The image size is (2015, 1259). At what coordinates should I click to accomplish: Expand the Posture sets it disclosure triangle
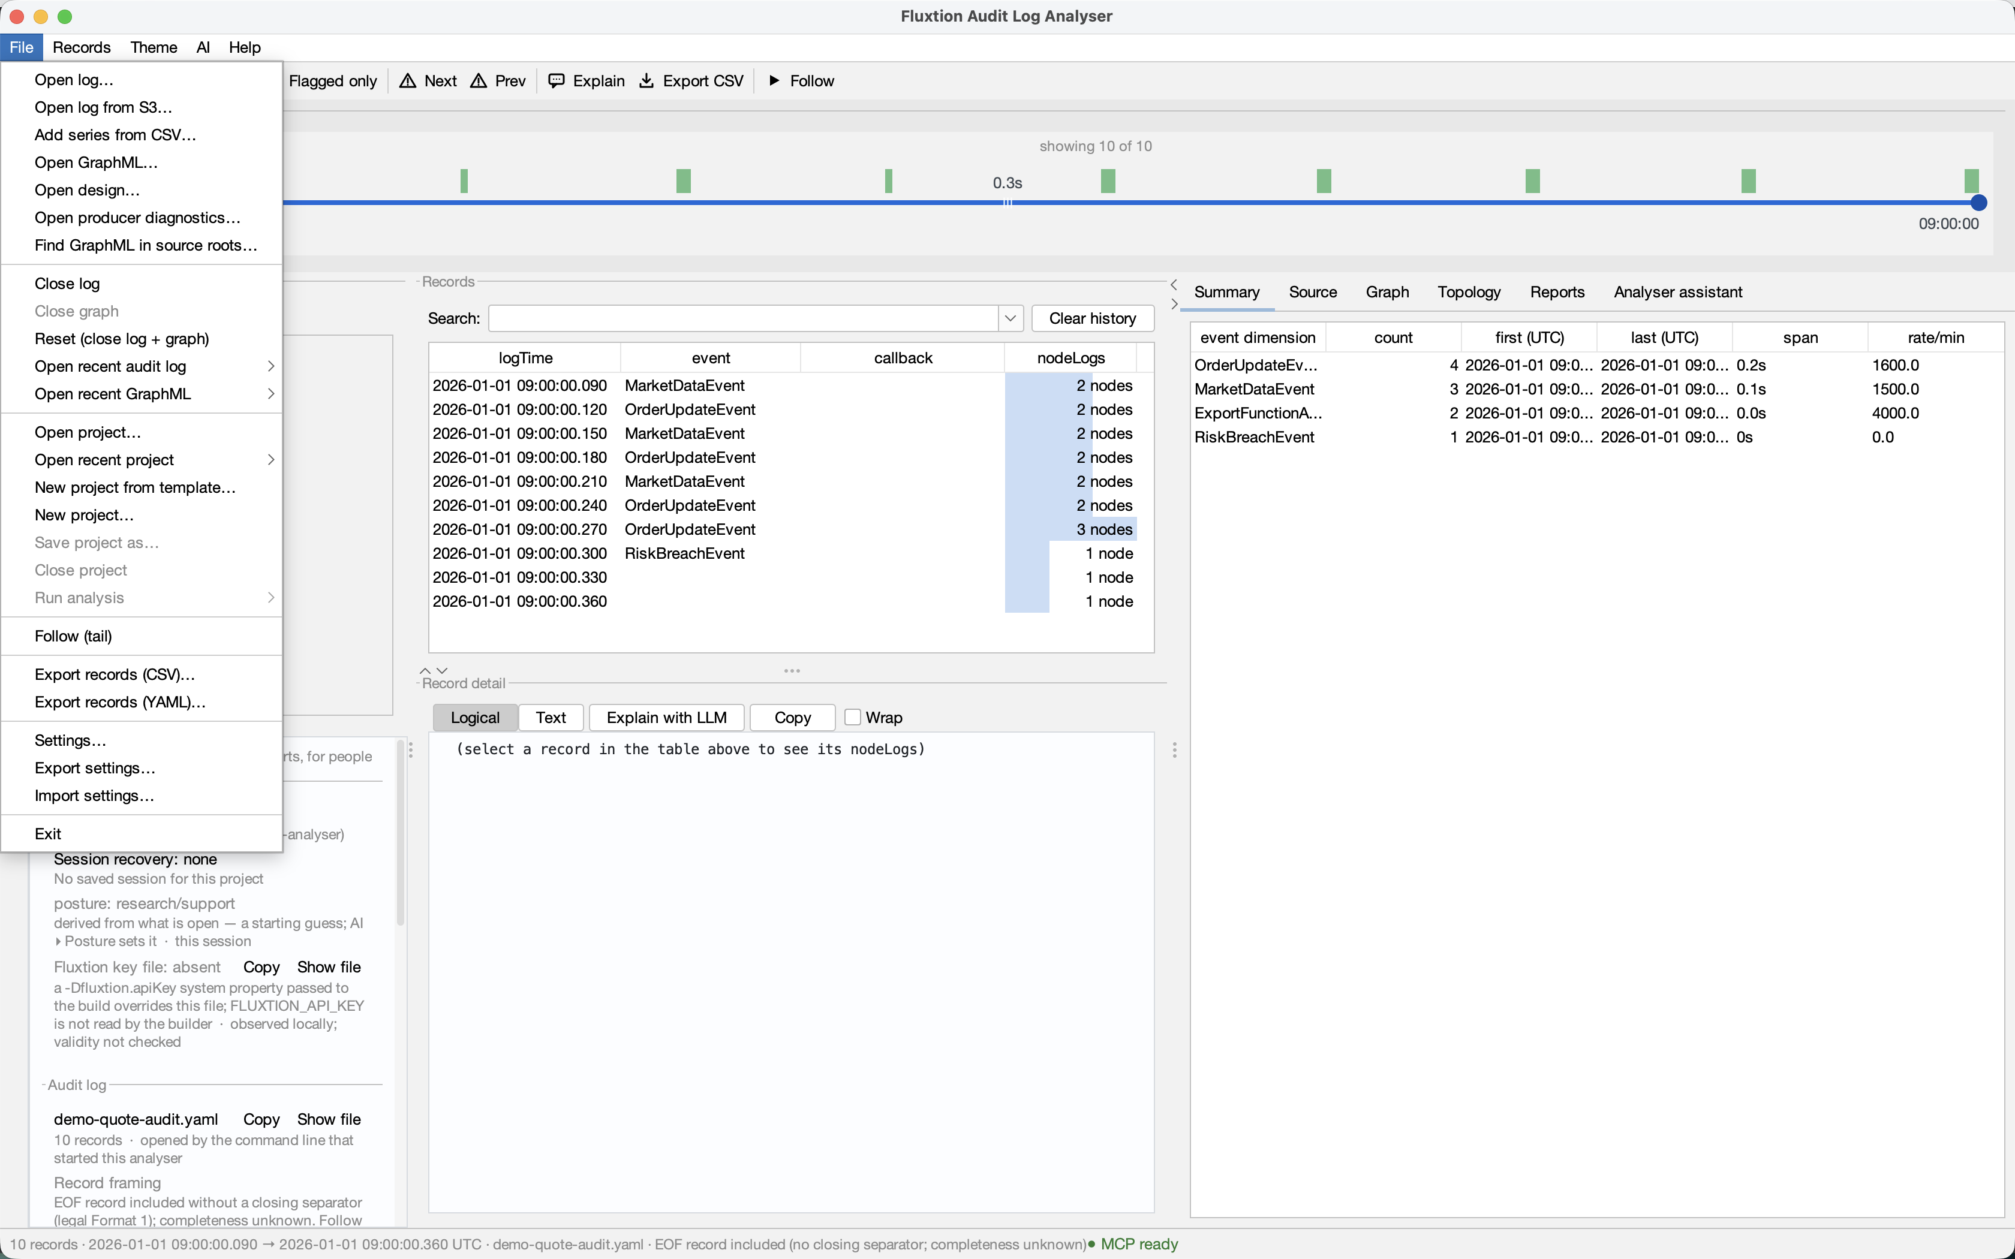[x=58, y=942]
